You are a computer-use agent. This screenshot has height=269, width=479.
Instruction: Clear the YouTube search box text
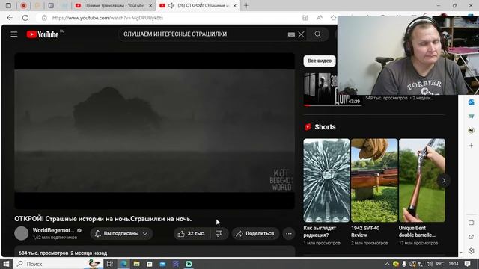point(301,34)
